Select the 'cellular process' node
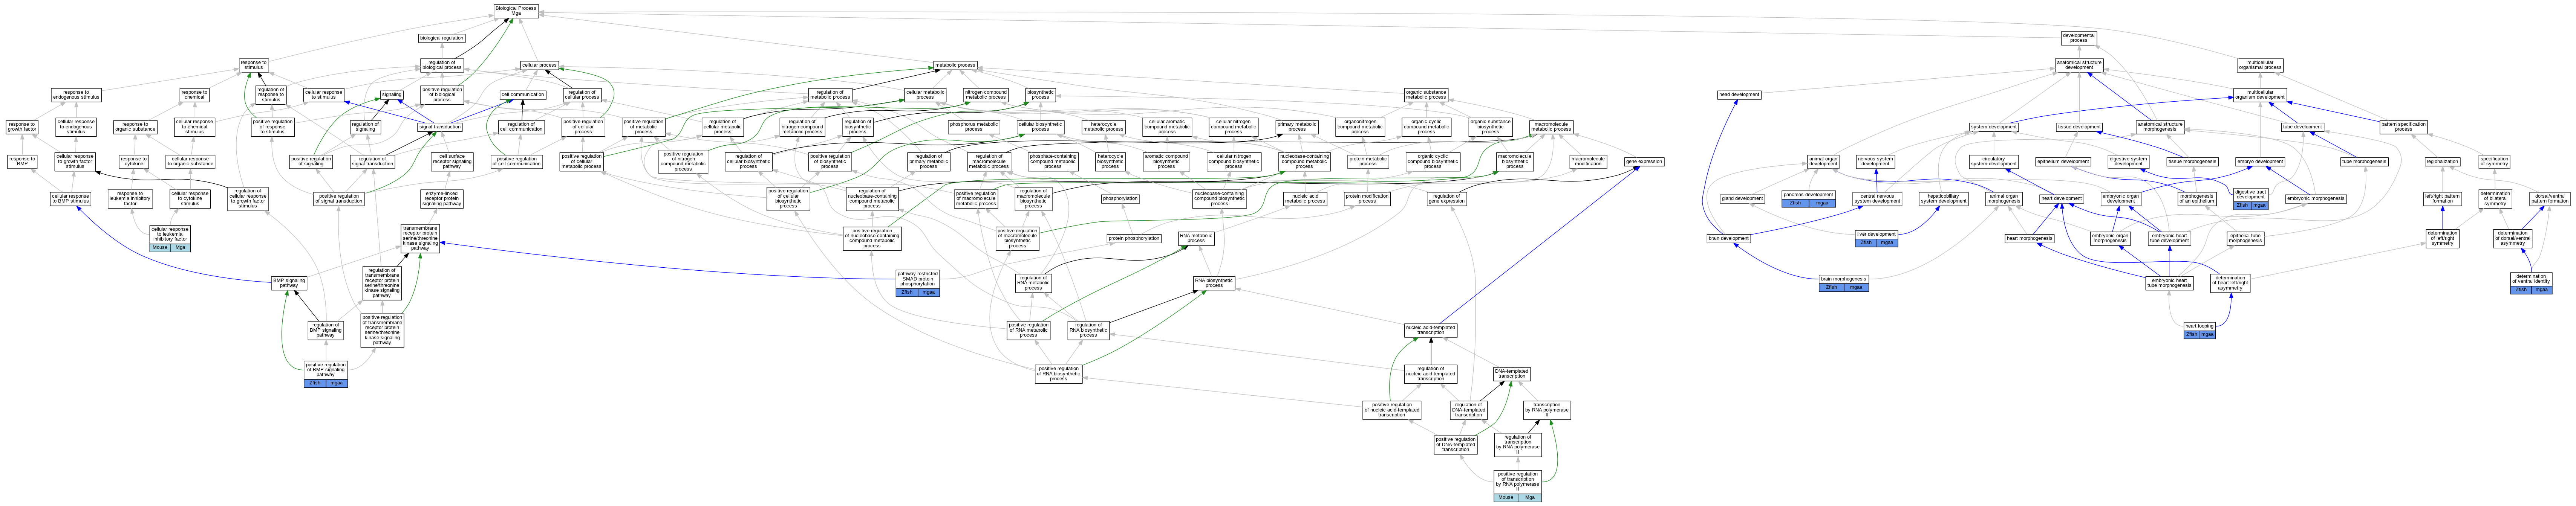 point(539,65)
